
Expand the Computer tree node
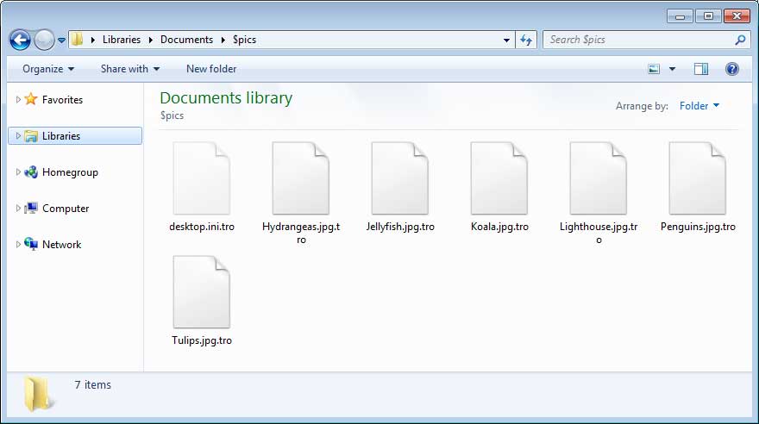pos(18,209)
